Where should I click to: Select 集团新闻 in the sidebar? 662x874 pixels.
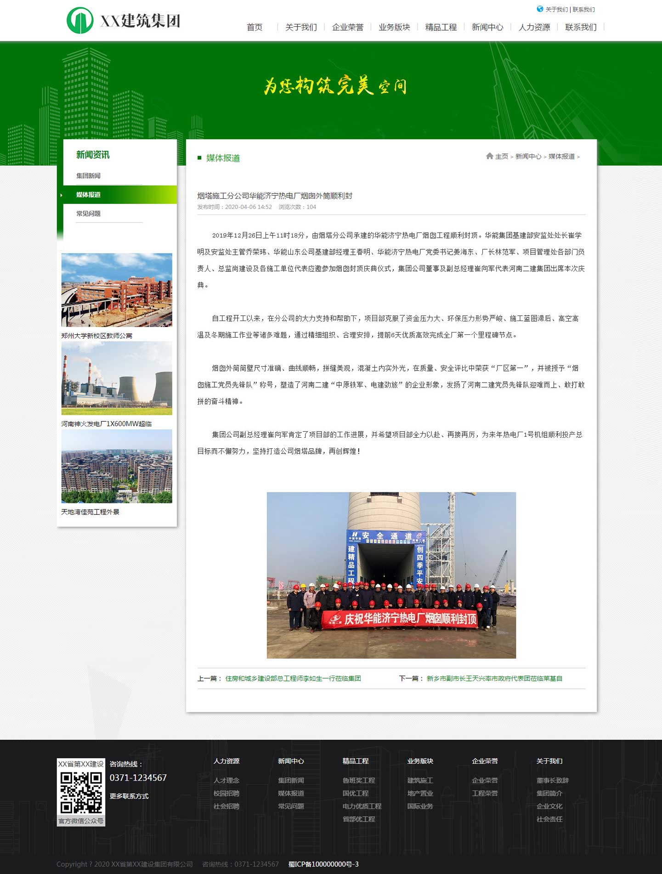tap(88, 176)
